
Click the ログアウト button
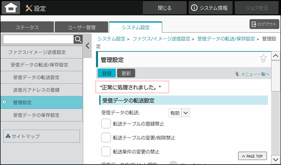tap(264, 24)
